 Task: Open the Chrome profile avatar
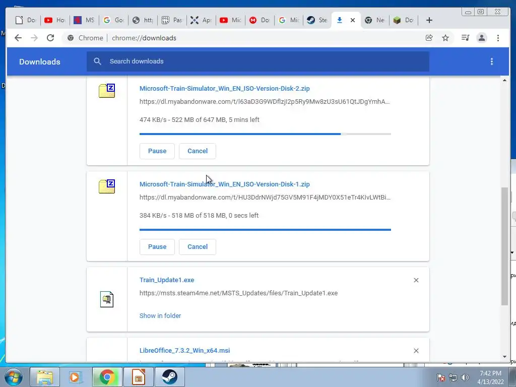click(481, 38)
